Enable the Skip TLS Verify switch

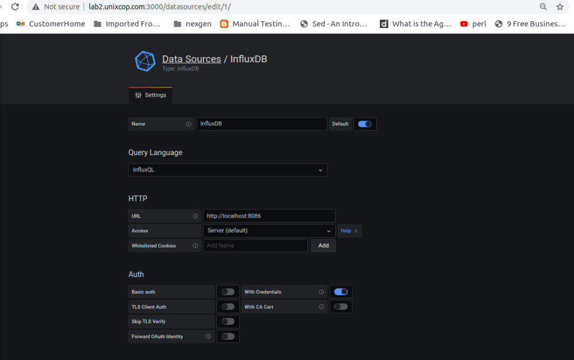228,321
